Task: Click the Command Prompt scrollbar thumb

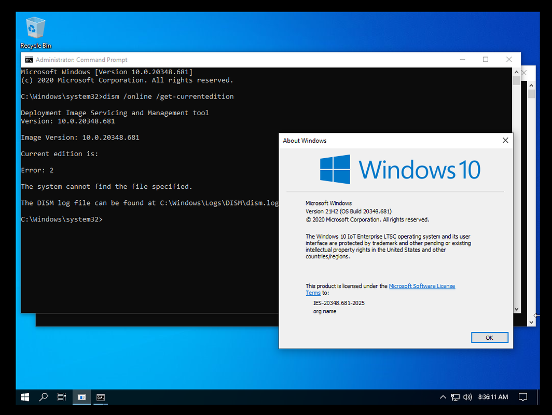Action: click(x=516, y=80)
